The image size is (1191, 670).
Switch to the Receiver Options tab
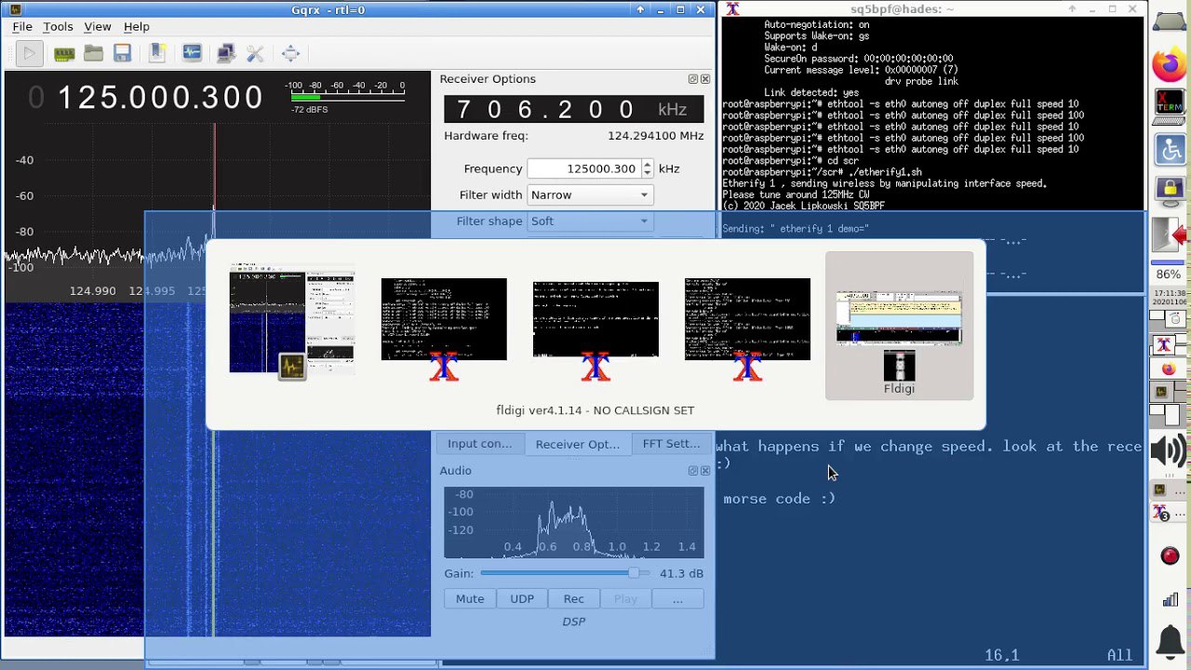(x=577, y=444)
